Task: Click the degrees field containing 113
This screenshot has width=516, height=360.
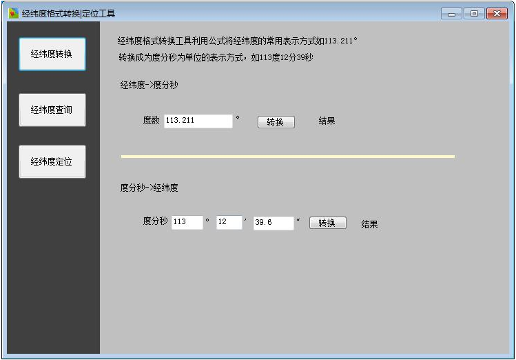Action: click(x=187, y=222)
